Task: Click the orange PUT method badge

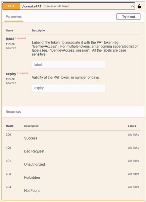Action: (x=11, y=6)
